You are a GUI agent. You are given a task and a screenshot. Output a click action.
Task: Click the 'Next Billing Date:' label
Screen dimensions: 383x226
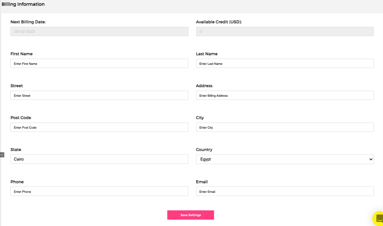pos(28,22)
